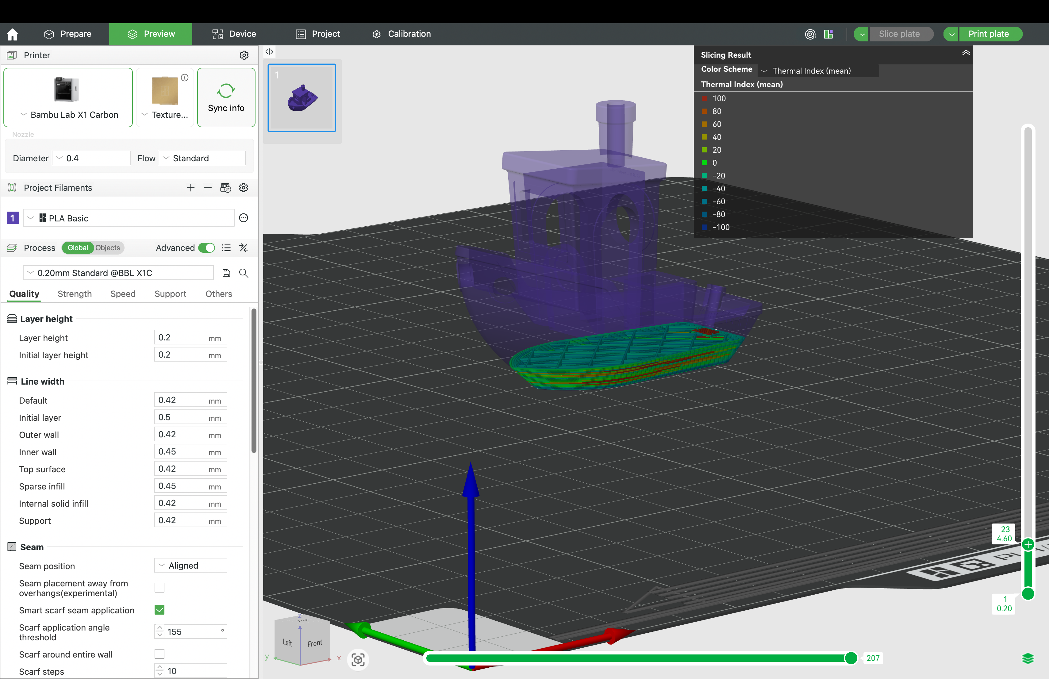Remove a filament with the minus icon
Viewport: 1049px width, 679px height.
click(x=208, y=188)
